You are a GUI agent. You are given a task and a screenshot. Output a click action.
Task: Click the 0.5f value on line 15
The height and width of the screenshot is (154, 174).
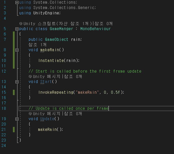(115, 92)
